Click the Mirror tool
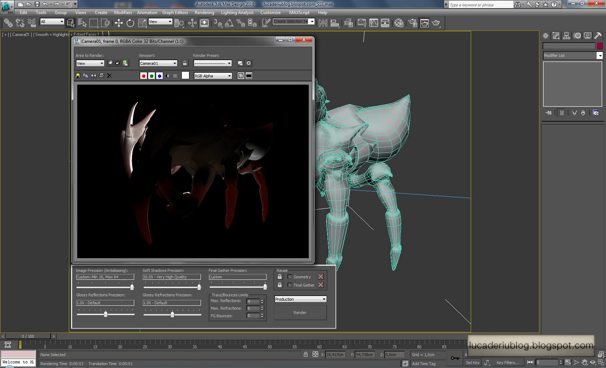 [323, 23]
